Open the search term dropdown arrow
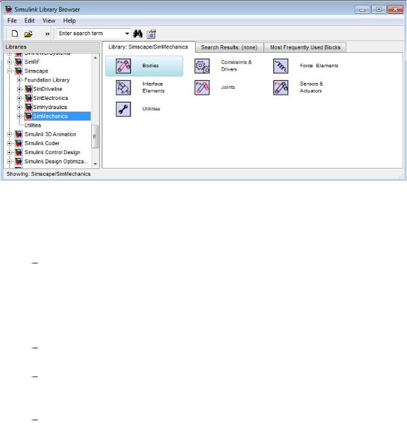Screen dimensions: 407x426 (x=127, y=33)
